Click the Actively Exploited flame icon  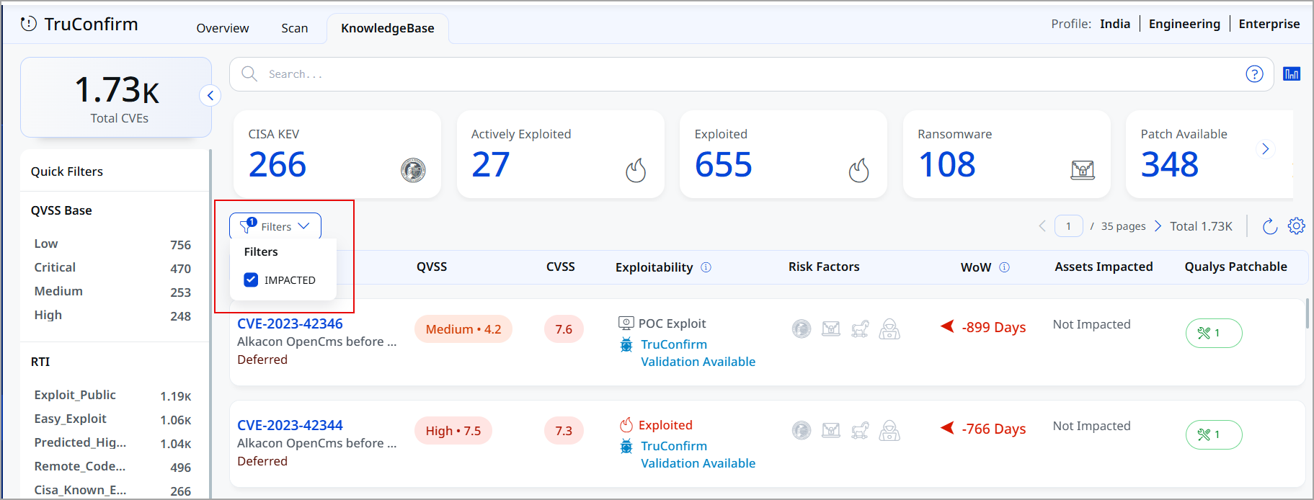click(636, 170)
